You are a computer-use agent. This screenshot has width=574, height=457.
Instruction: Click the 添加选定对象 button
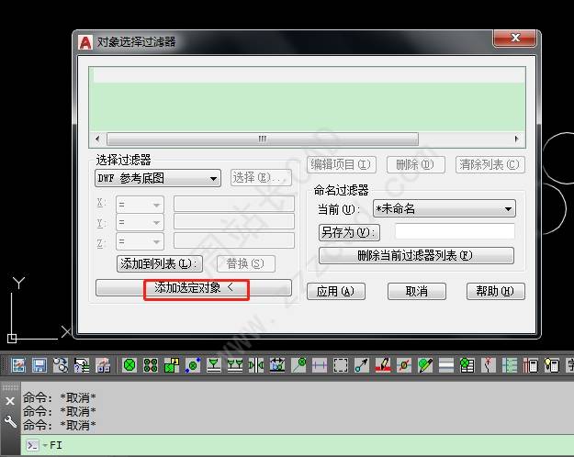[x=194, y=288]
